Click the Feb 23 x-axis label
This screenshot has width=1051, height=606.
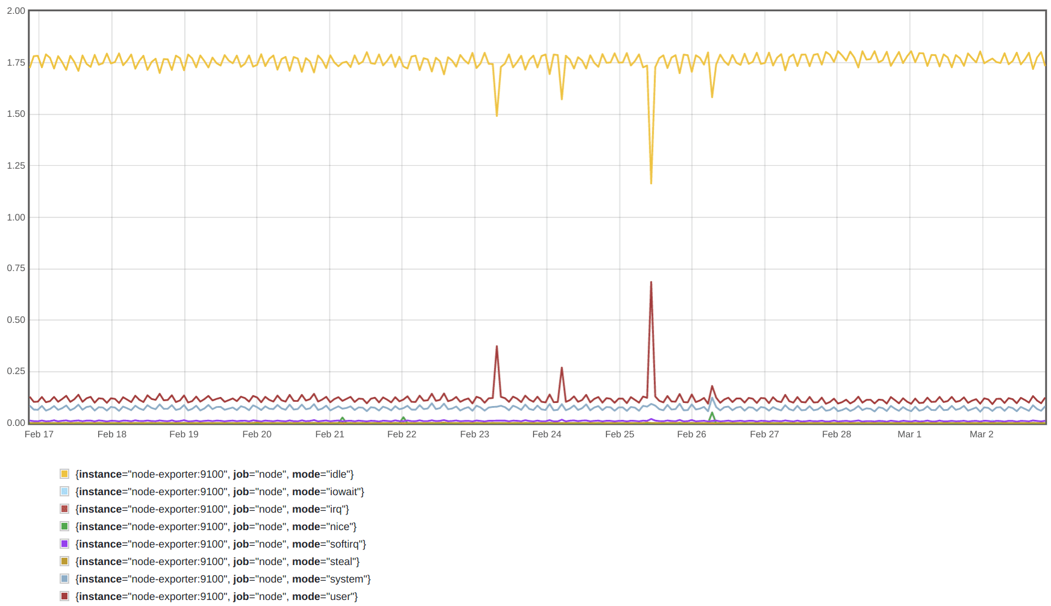(x=475, y=434)
